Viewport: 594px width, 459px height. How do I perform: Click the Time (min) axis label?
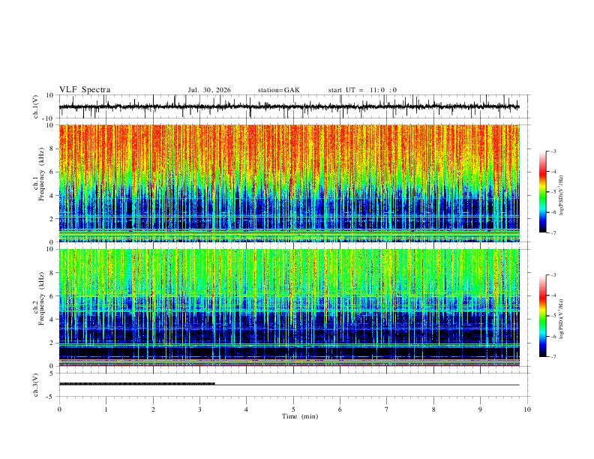[300, 416]
